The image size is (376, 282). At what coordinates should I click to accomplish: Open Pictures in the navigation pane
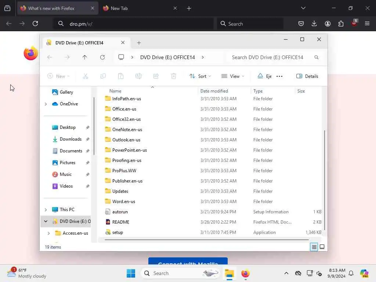tap(68, 163)
